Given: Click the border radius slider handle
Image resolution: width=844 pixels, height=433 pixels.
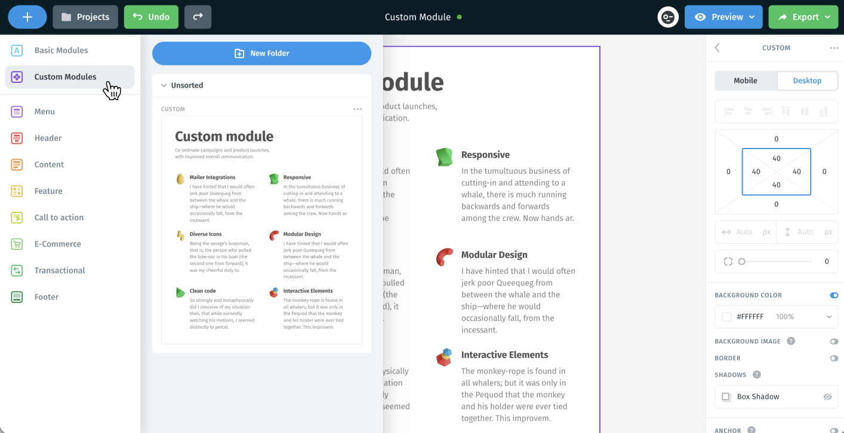Looking at the screenshot, I should pos(742,261).
